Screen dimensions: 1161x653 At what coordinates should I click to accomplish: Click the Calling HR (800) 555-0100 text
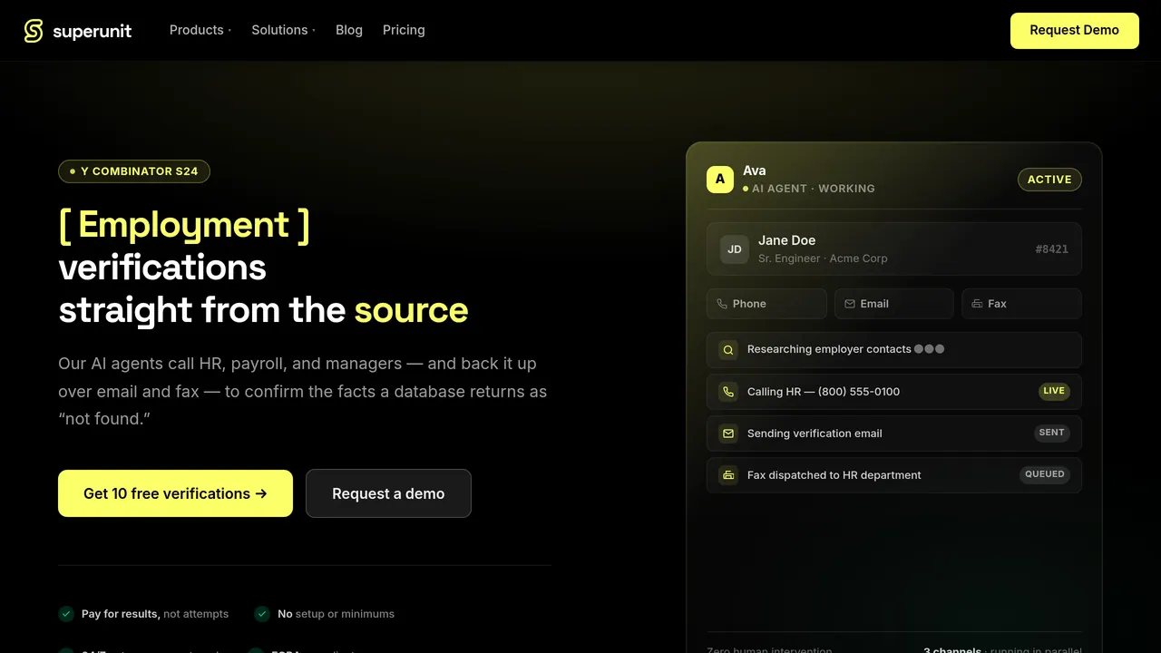coord(824,392)
